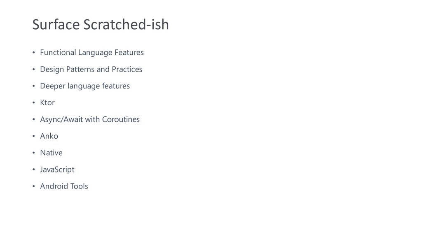Click the word Practices

[x=127, y=69]
